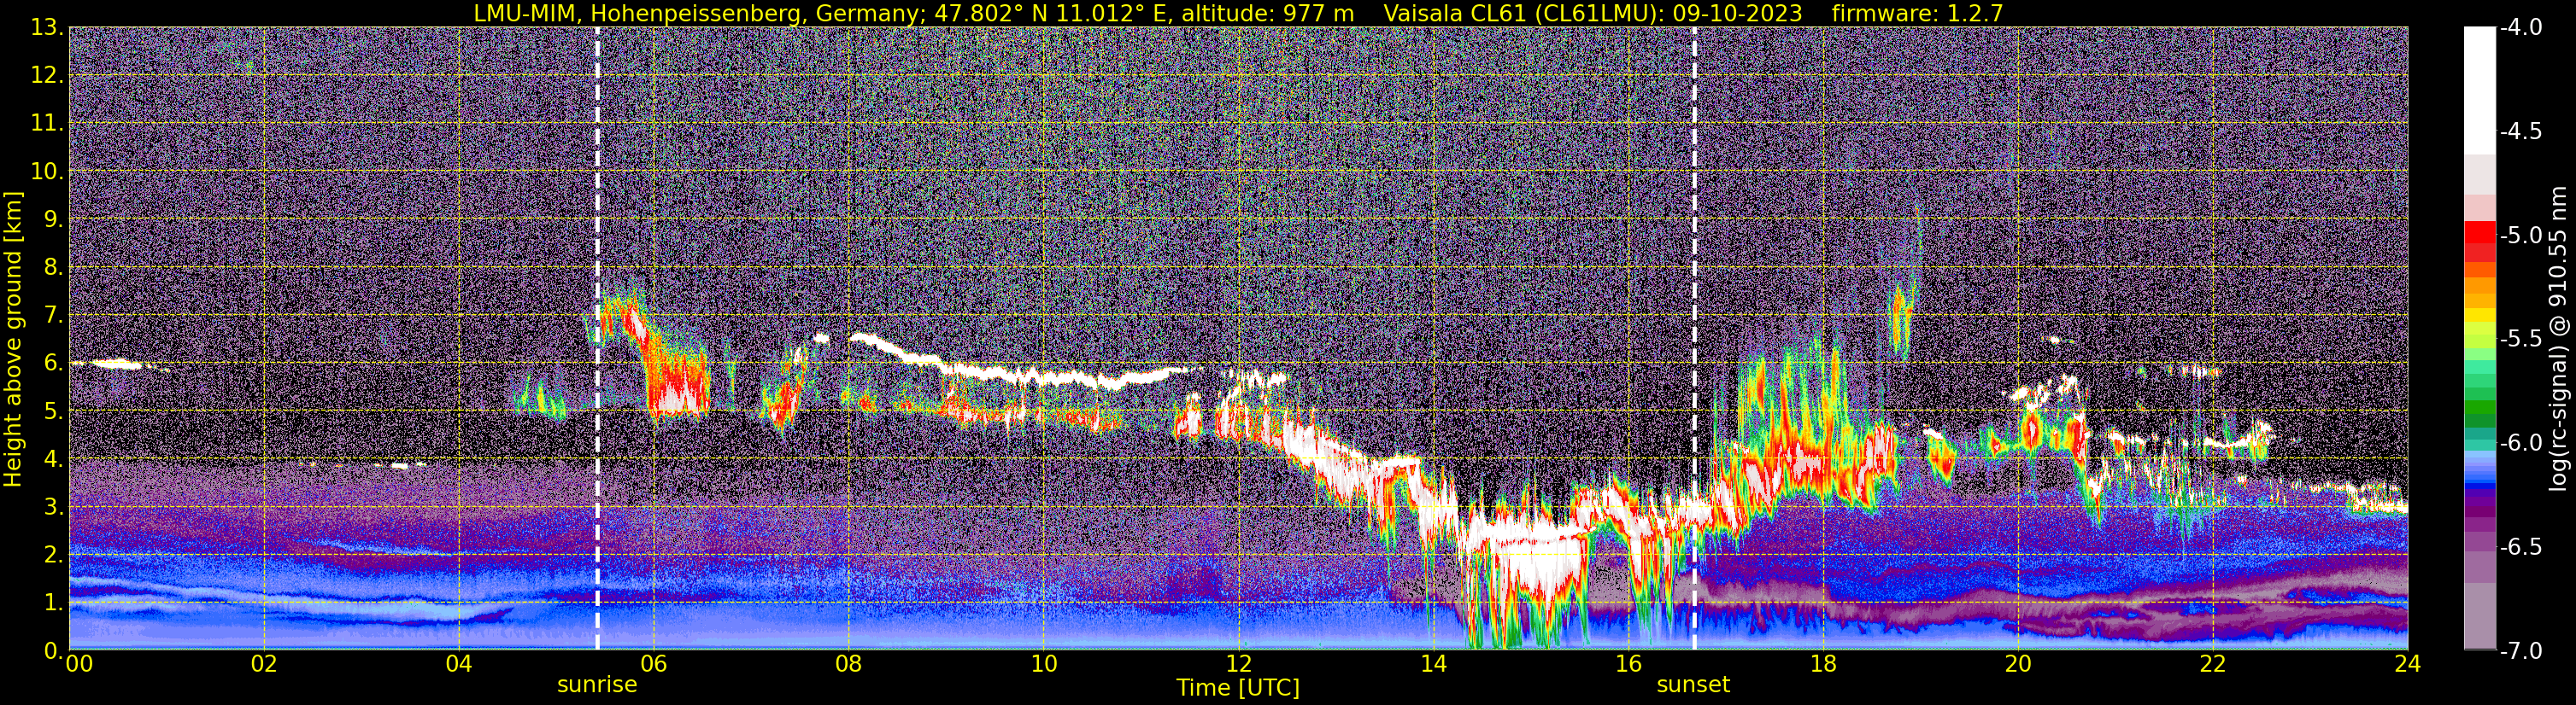Click the colorbar tick label '-4.0'

pyautogui.click(x=2520, y=28)
